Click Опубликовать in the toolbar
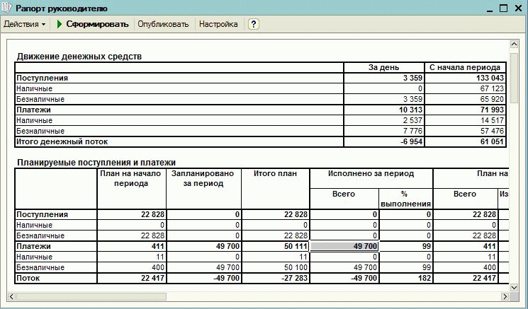The width and height of the screenshot is (528, 309). 163,24
